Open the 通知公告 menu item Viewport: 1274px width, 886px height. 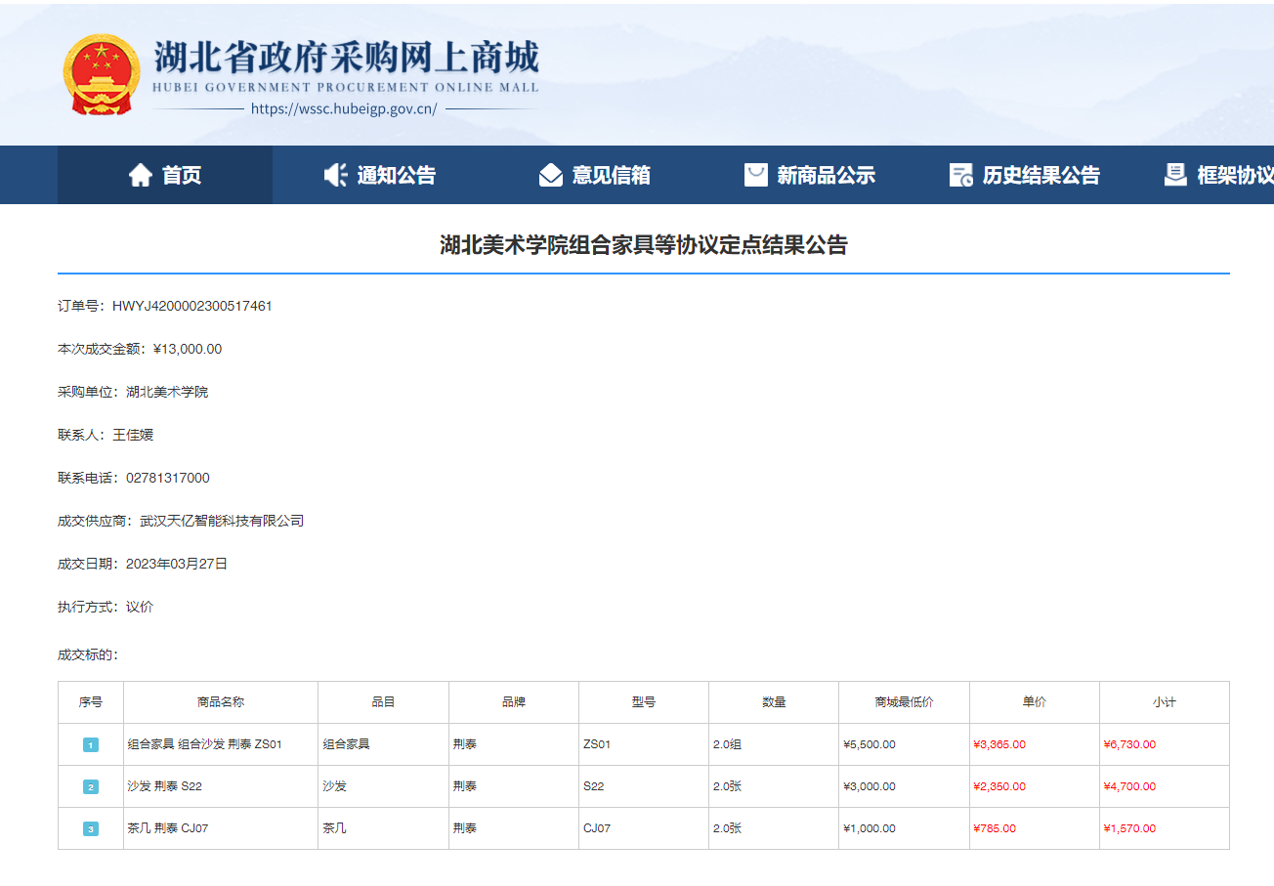380,175
